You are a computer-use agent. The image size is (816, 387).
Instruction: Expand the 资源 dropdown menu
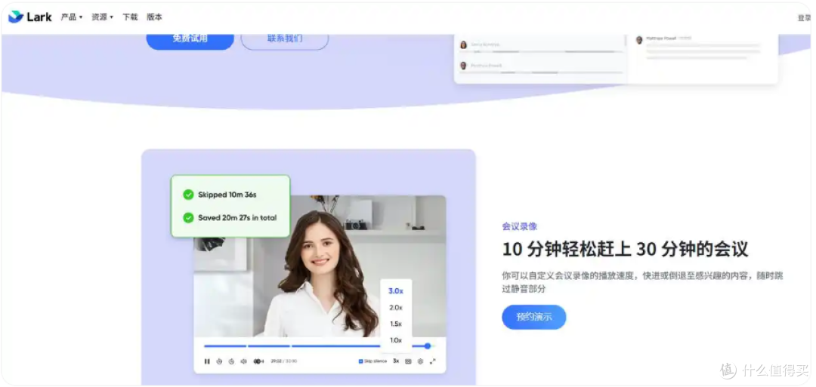(x=103, y=17)
